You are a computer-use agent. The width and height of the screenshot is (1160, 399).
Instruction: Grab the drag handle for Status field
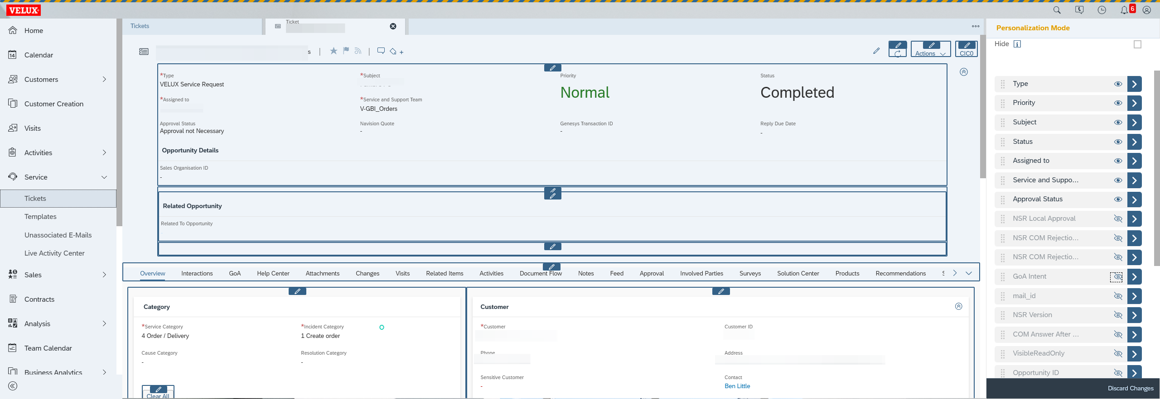(1003, 142)
